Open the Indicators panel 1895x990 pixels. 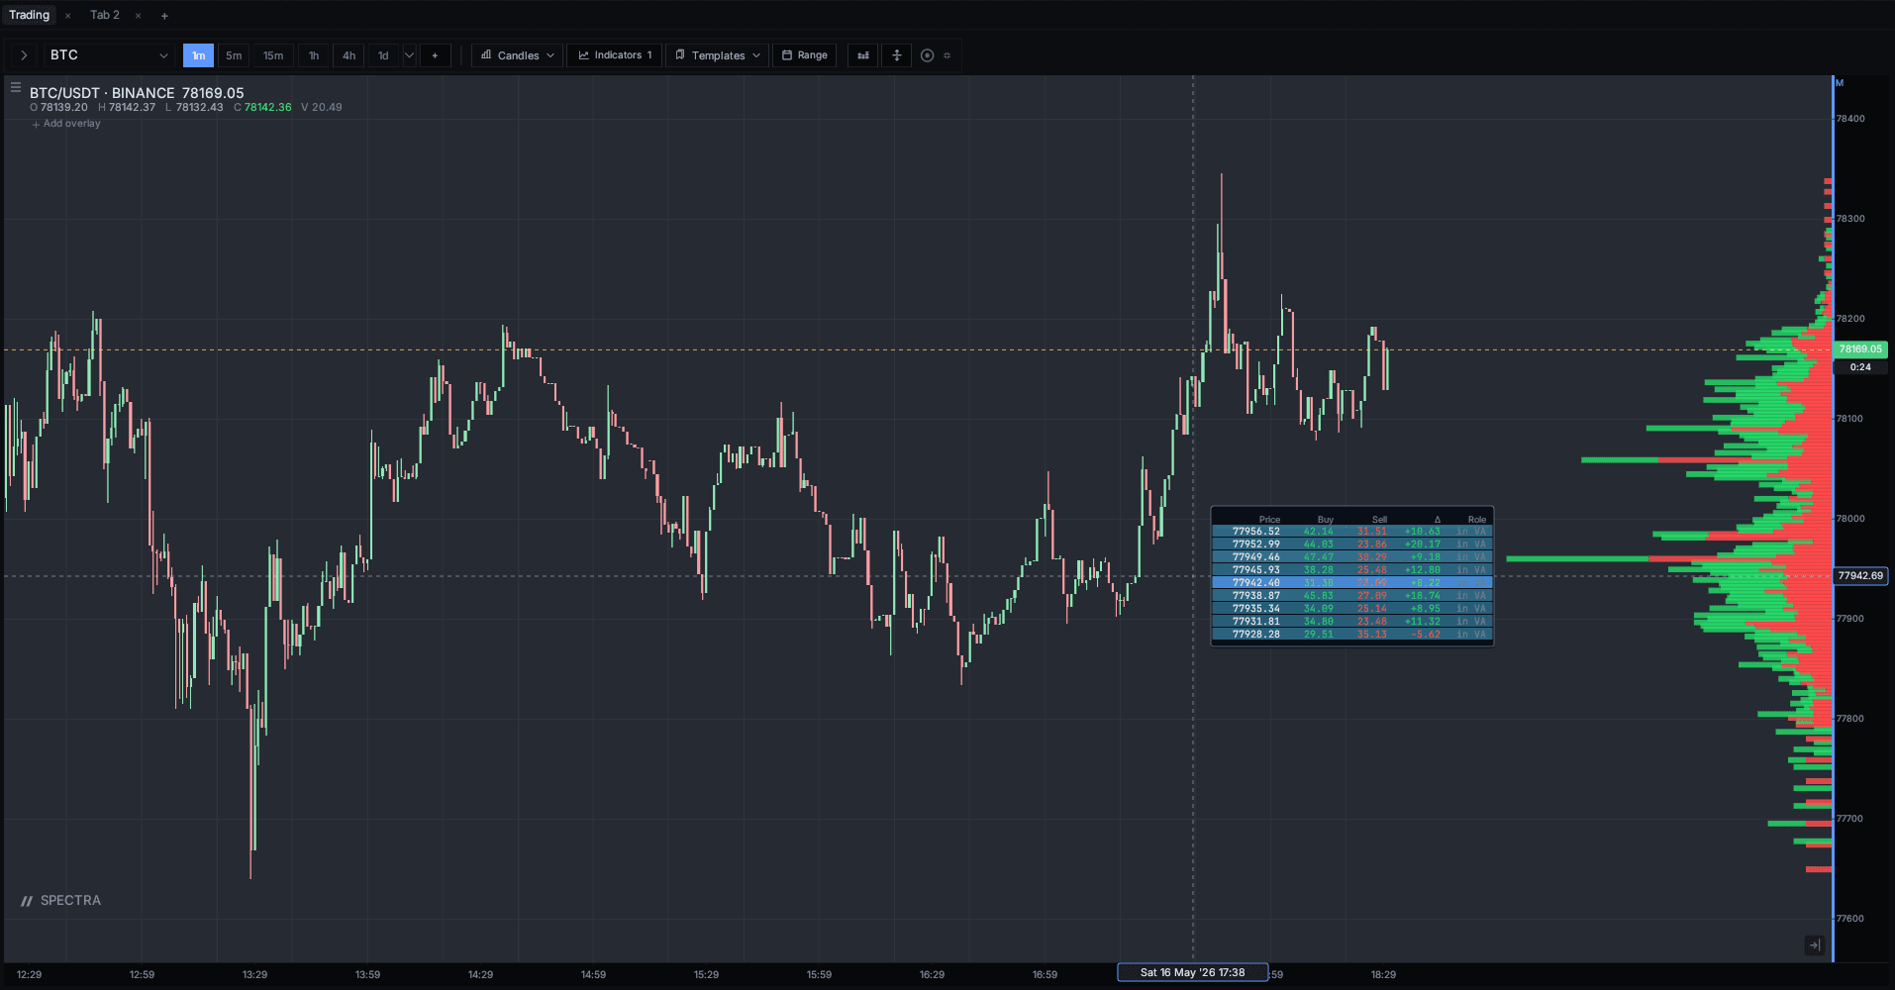(x=615, y=55)
